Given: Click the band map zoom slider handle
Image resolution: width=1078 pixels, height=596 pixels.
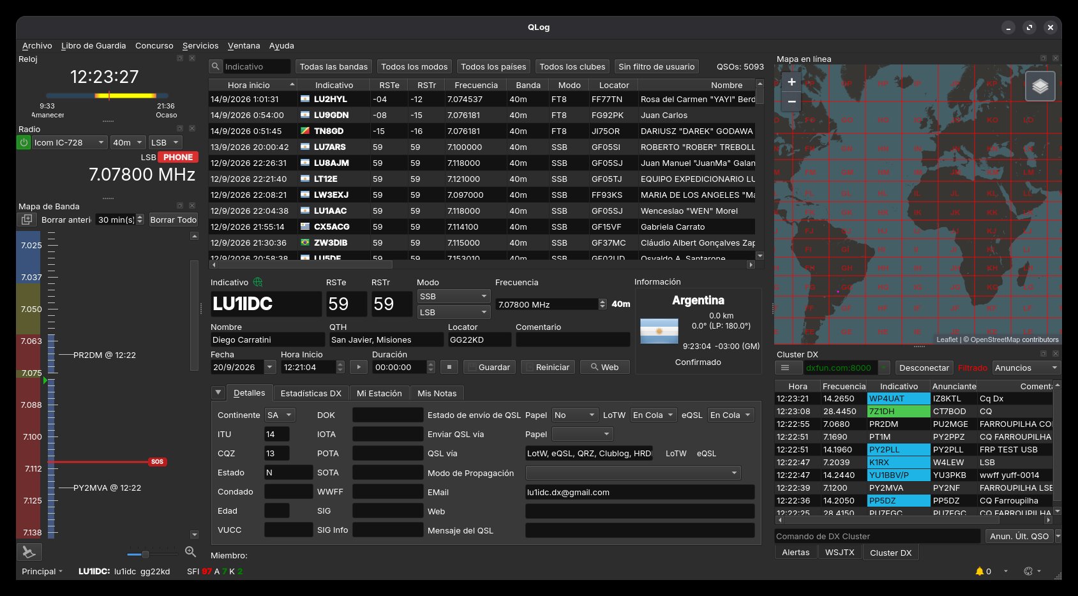Looking at the screenshot, I should click(145, 554).
